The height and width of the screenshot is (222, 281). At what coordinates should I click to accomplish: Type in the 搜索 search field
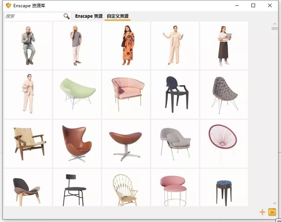[33, 16]
